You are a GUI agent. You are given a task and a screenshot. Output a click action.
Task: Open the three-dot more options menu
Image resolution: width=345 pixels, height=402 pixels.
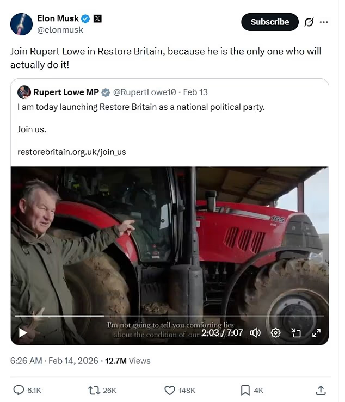[324, 22]
